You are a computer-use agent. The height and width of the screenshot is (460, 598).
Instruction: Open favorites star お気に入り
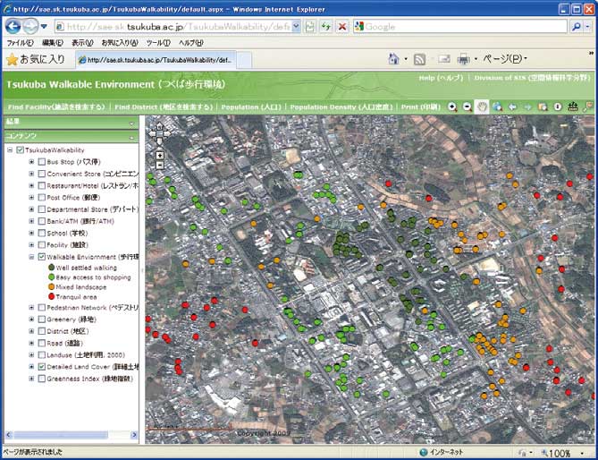(x=37, y=59)
